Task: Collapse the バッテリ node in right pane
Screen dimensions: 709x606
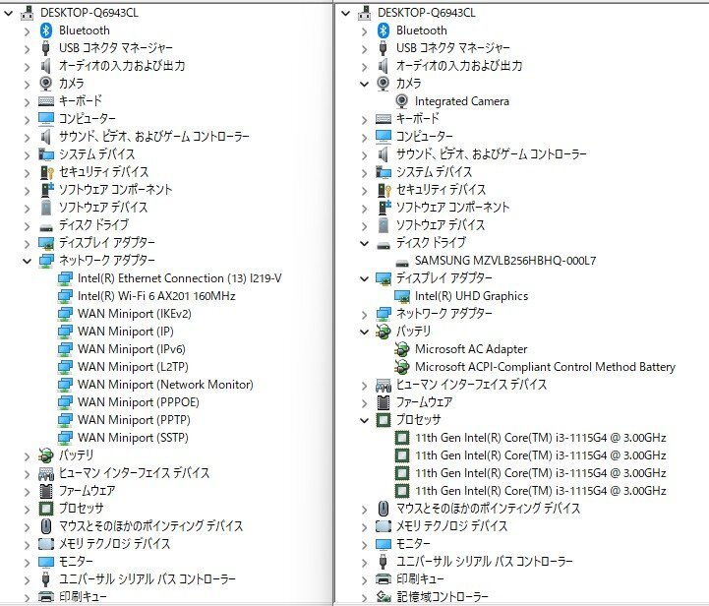Action: pyautogui.click(x=365, y=332)
